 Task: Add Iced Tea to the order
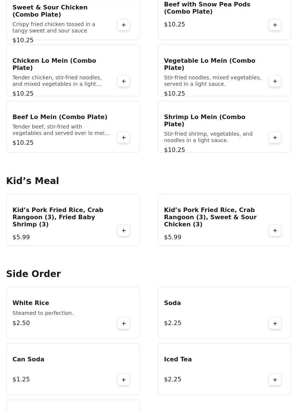pos(275,380)
